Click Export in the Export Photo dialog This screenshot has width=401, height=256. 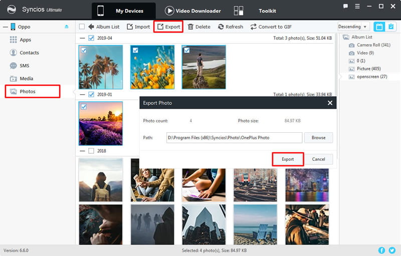[288, 159]
